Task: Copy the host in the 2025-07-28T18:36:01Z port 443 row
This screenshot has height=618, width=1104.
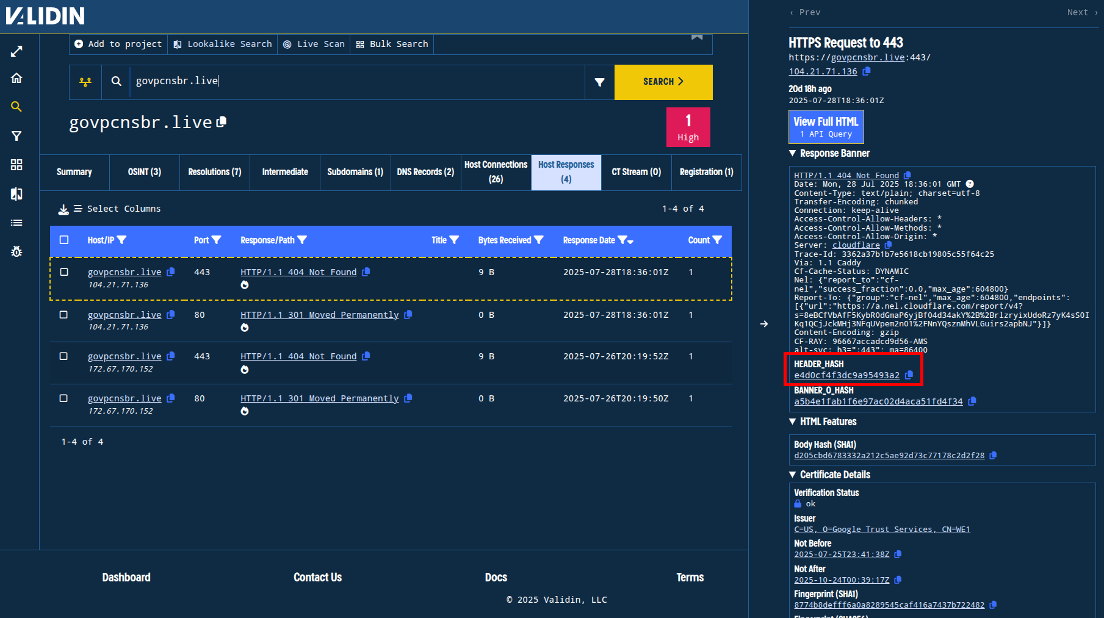Action: point(171,272)
